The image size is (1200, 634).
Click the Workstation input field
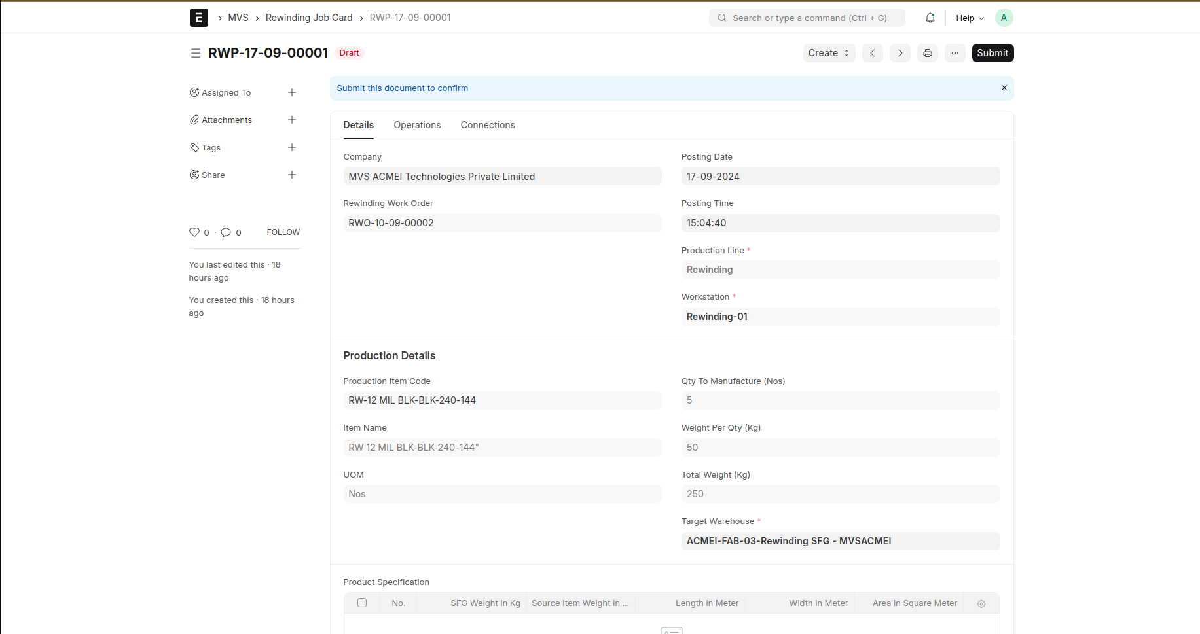840,317
